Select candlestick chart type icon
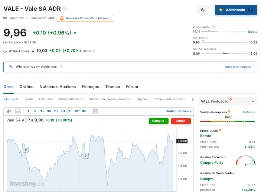The height and width of the screenshot is (192, 261). click(9, 111)
